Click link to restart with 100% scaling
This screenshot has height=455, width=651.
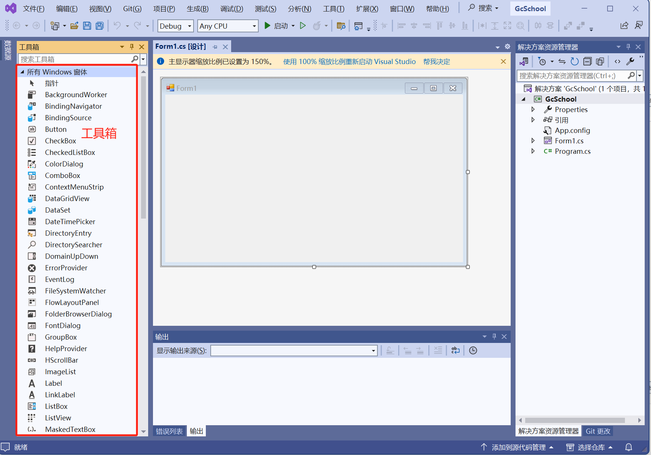click(x=349, y=61)
